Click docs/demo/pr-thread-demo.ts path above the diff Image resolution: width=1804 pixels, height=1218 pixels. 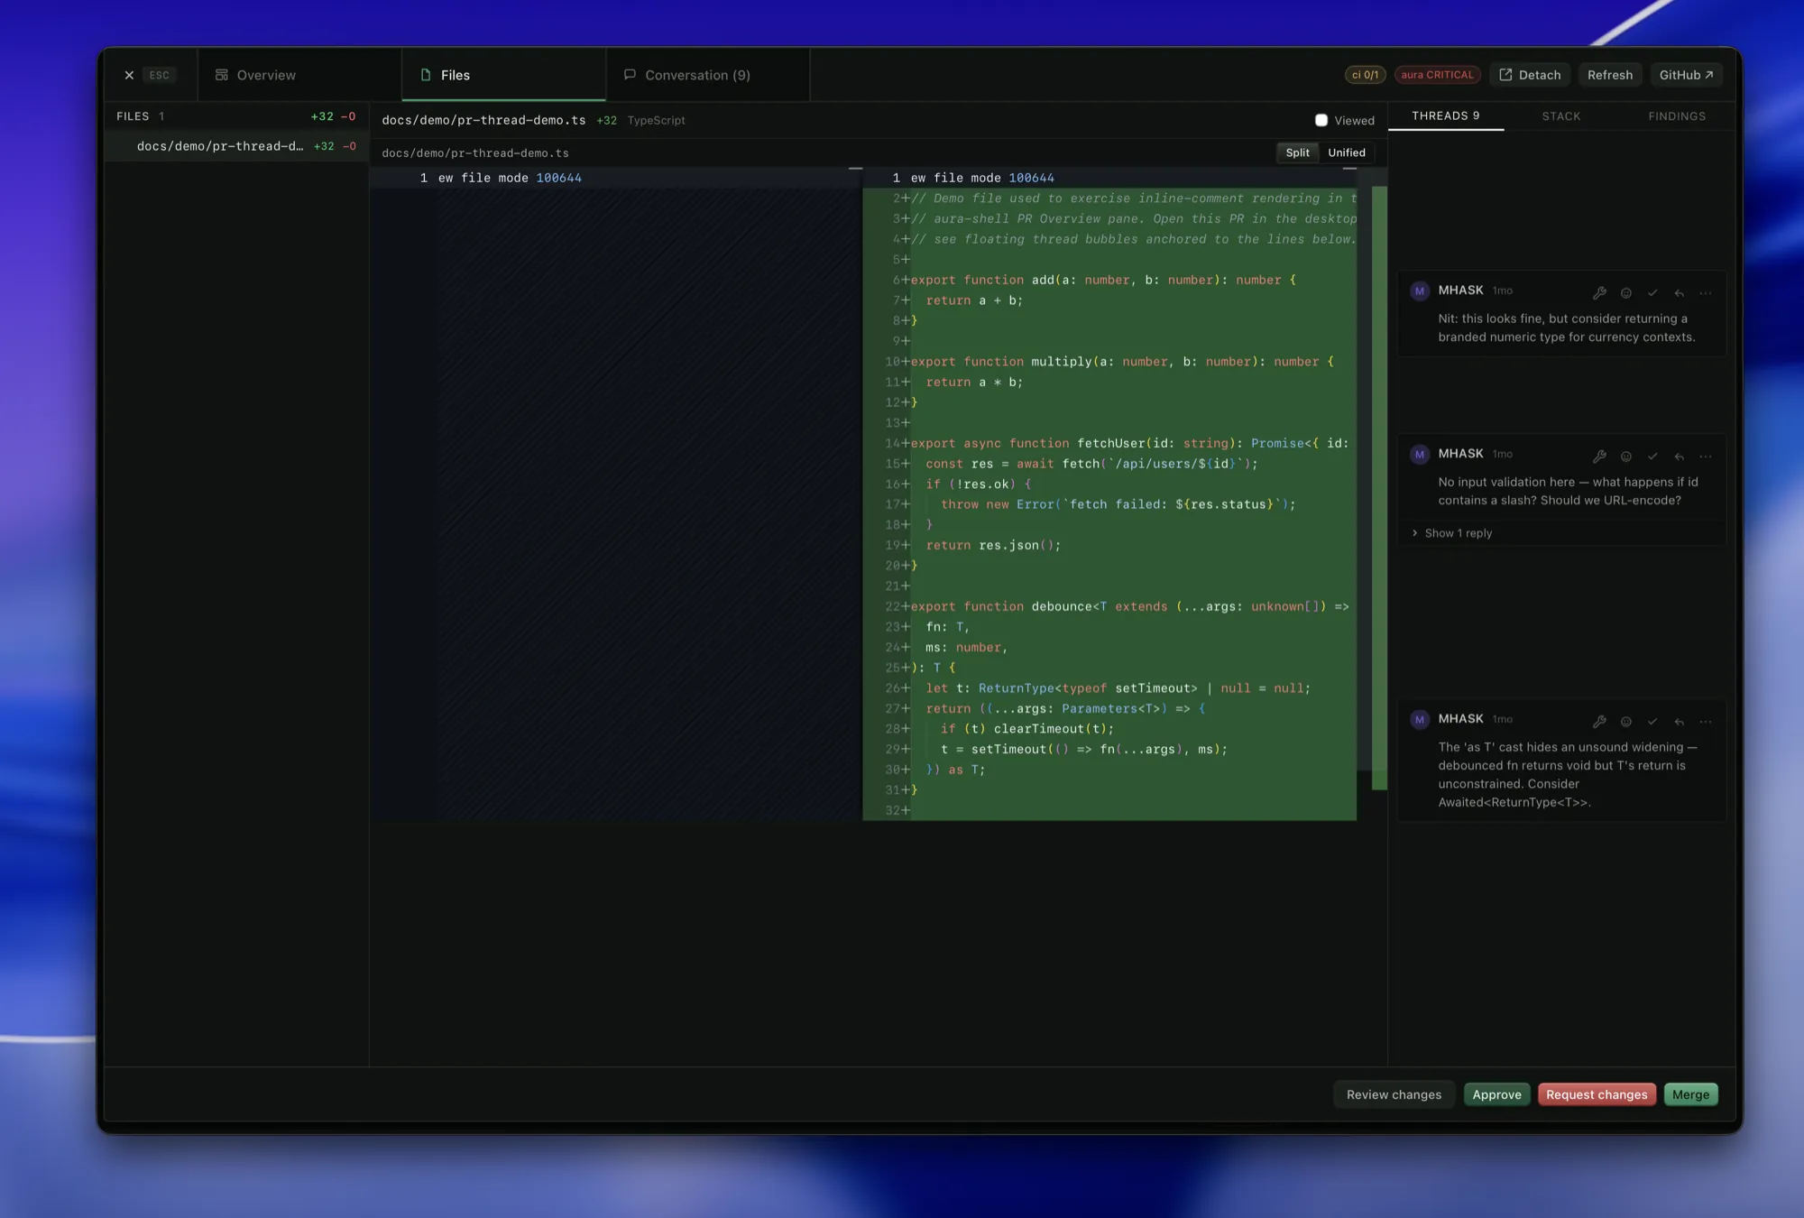coord(475,152)
